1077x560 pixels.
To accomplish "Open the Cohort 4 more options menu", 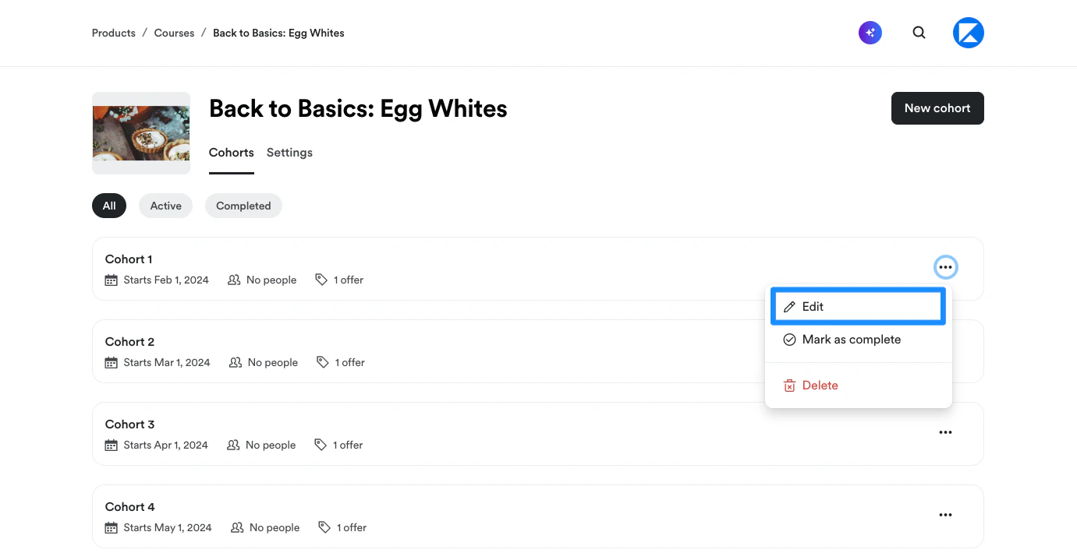I will click(x=945, y=516).
